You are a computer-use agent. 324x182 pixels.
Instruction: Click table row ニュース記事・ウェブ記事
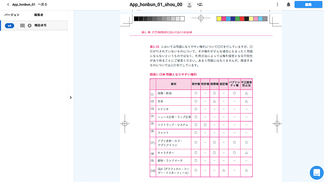pos(201,117)
